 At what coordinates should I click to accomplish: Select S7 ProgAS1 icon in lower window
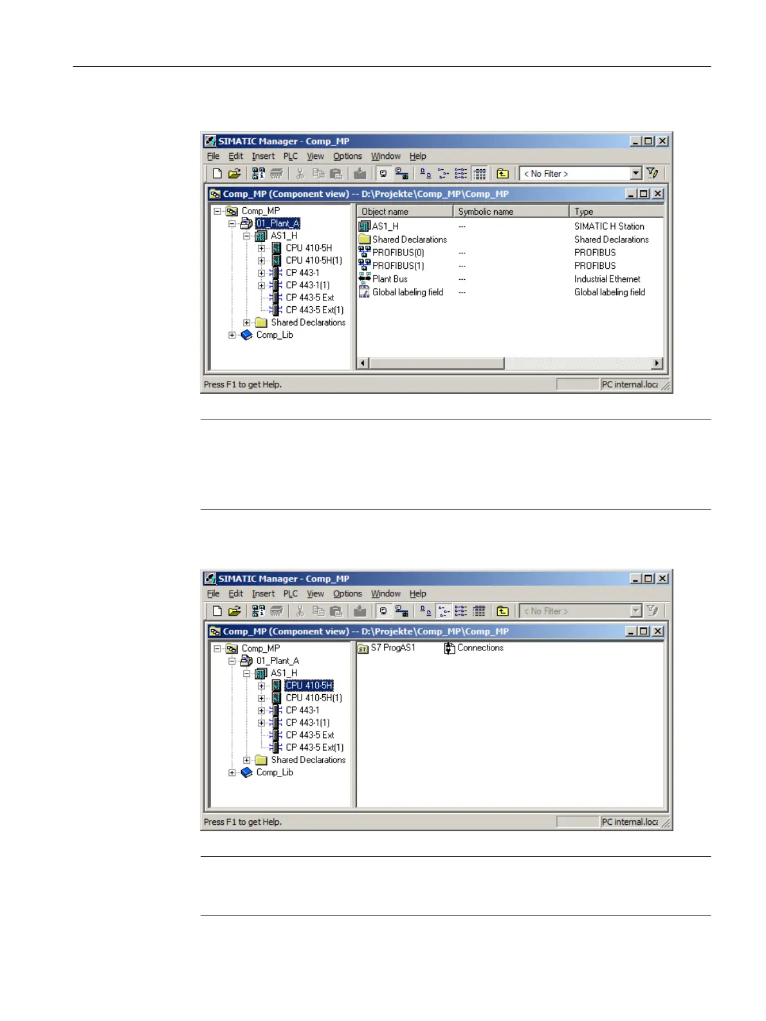[x=363, y=648]
